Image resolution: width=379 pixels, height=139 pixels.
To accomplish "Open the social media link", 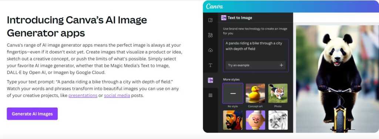I will [117, 95].
